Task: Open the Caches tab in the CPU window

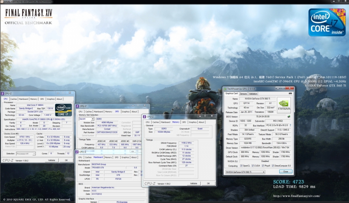Action: pos(13,99)
